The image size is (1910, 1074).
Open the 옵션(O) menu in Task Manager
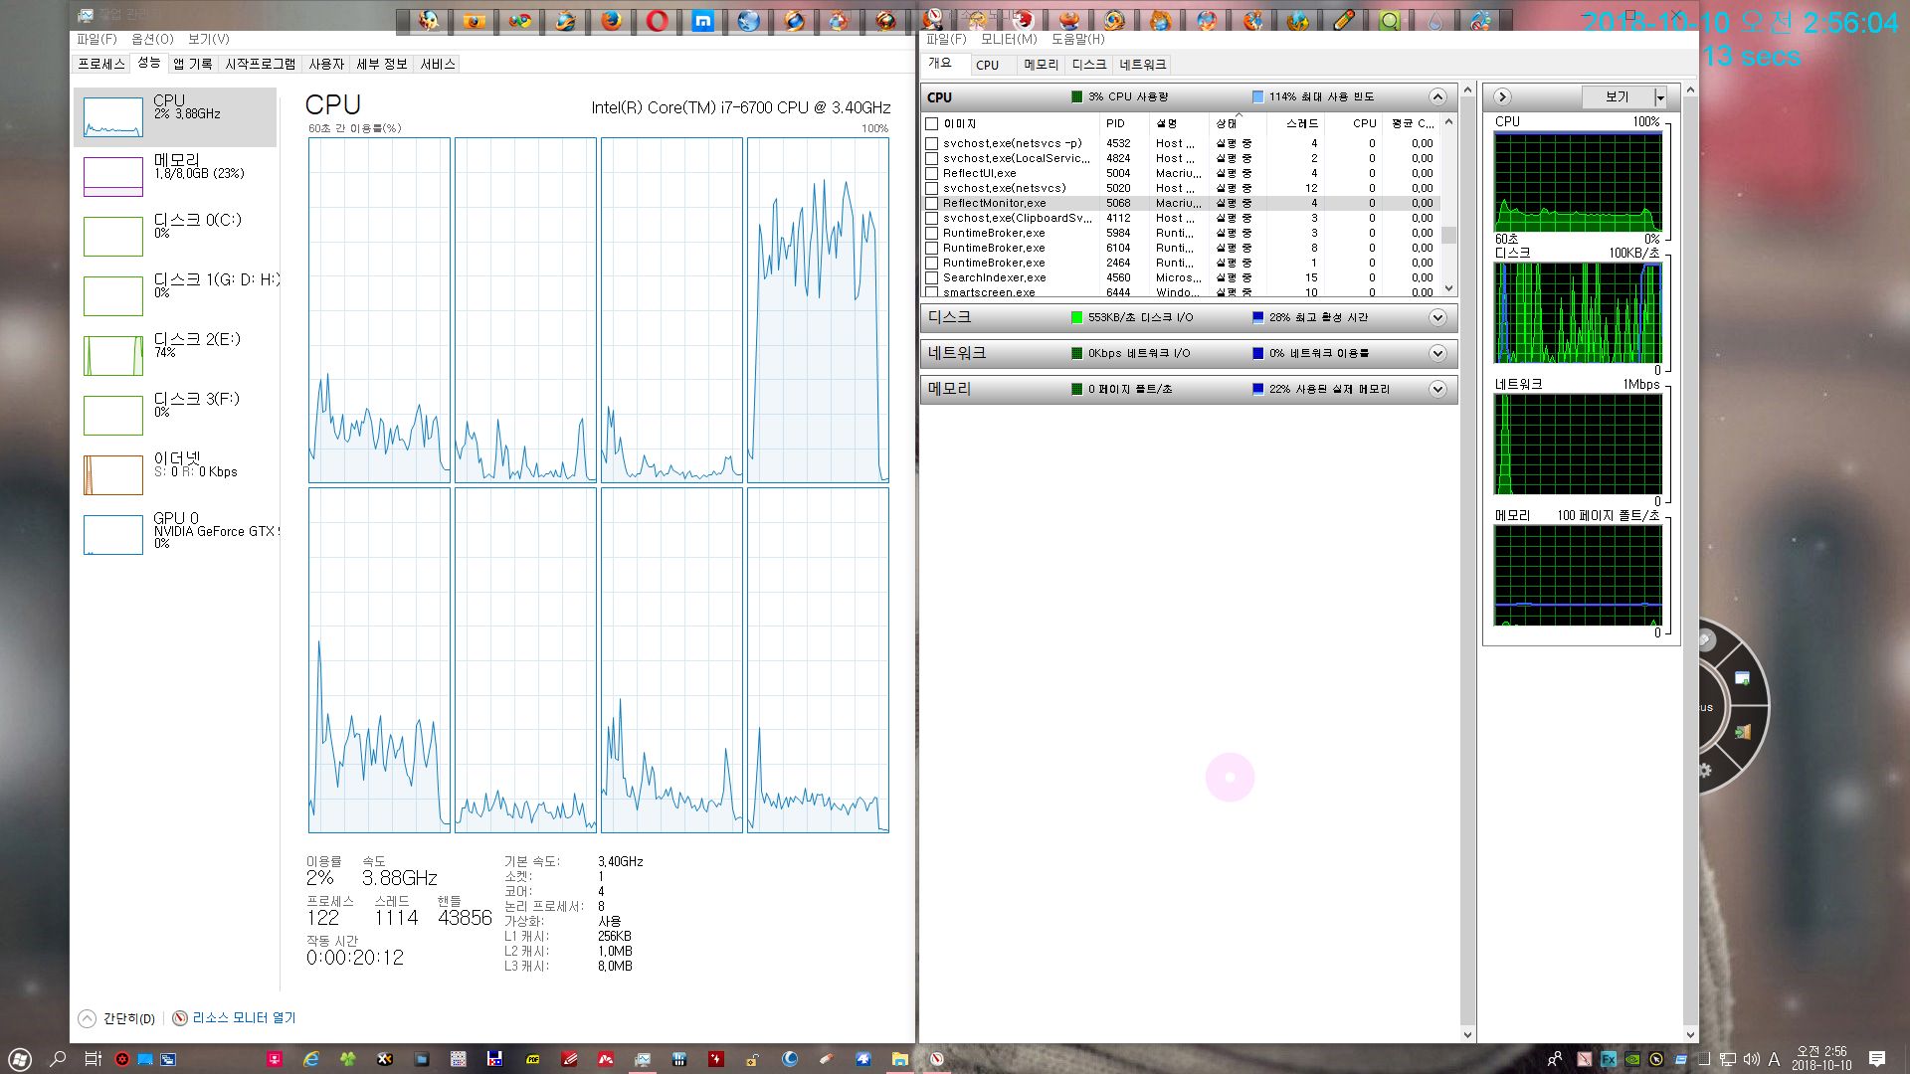coord(152,39)
